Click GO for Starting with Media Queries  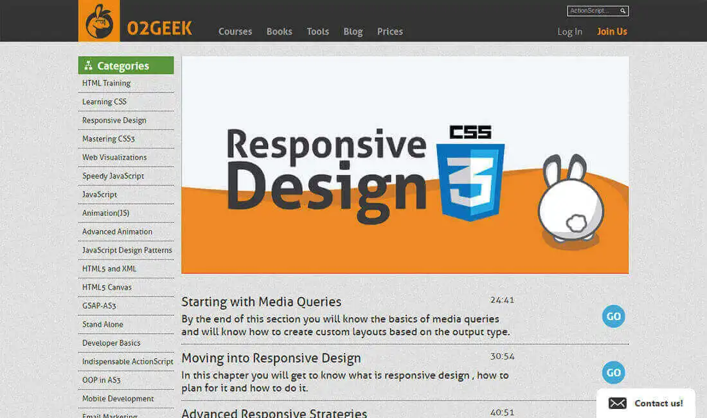(x=613, y=316)
